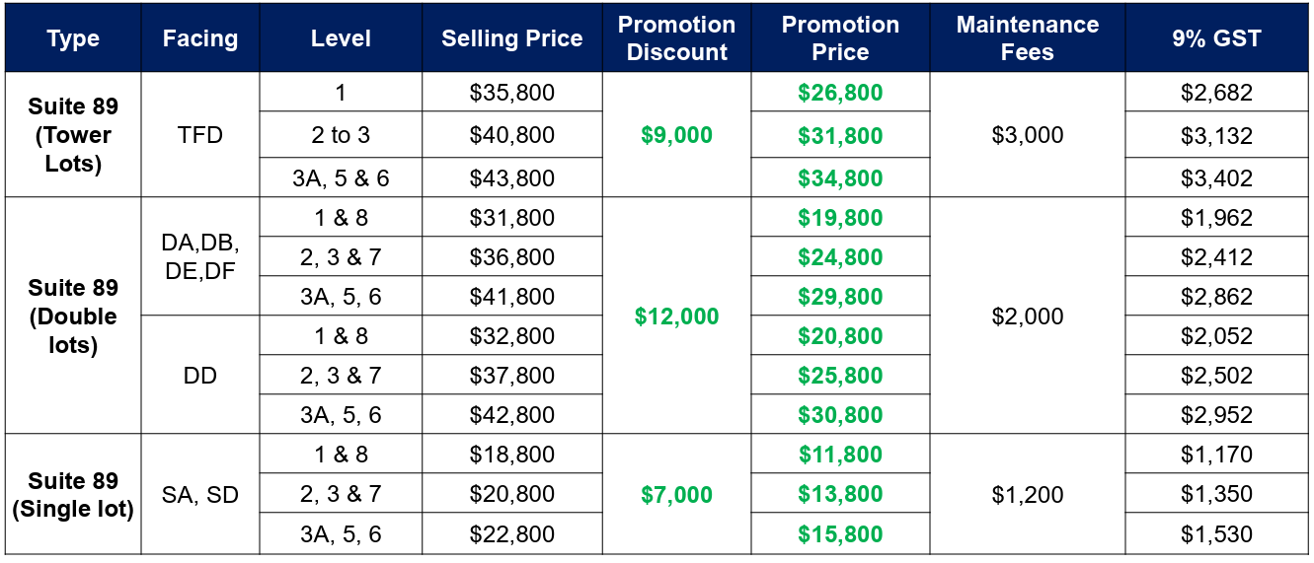This screenshot has width=1314, height=563.
Task: Select the Promotion Discount header cell
Action: 676,38
